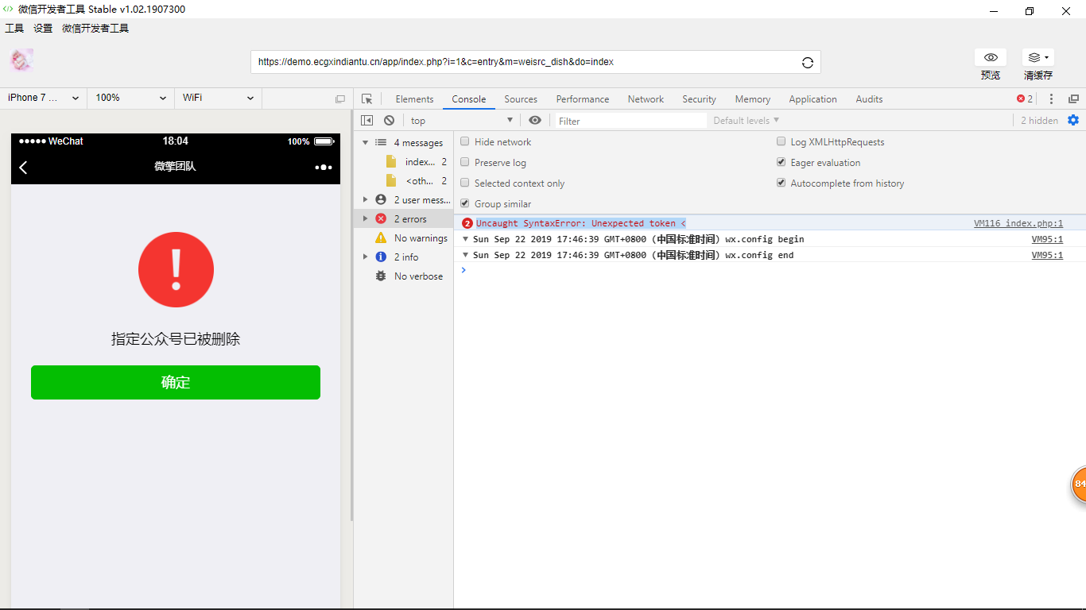Screen dimensions: 1086x610
Task: Enable the Preserve log checkbox
Action: pyautogui.click(x=465, y=163)
